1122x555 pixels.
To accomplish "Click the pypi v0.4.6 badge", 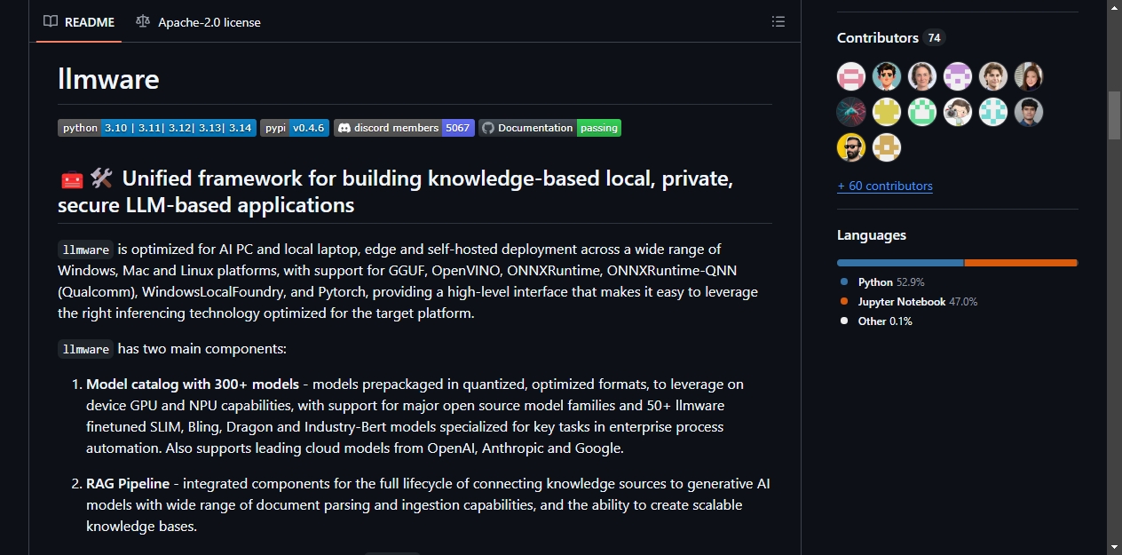I will coord(295,128).
